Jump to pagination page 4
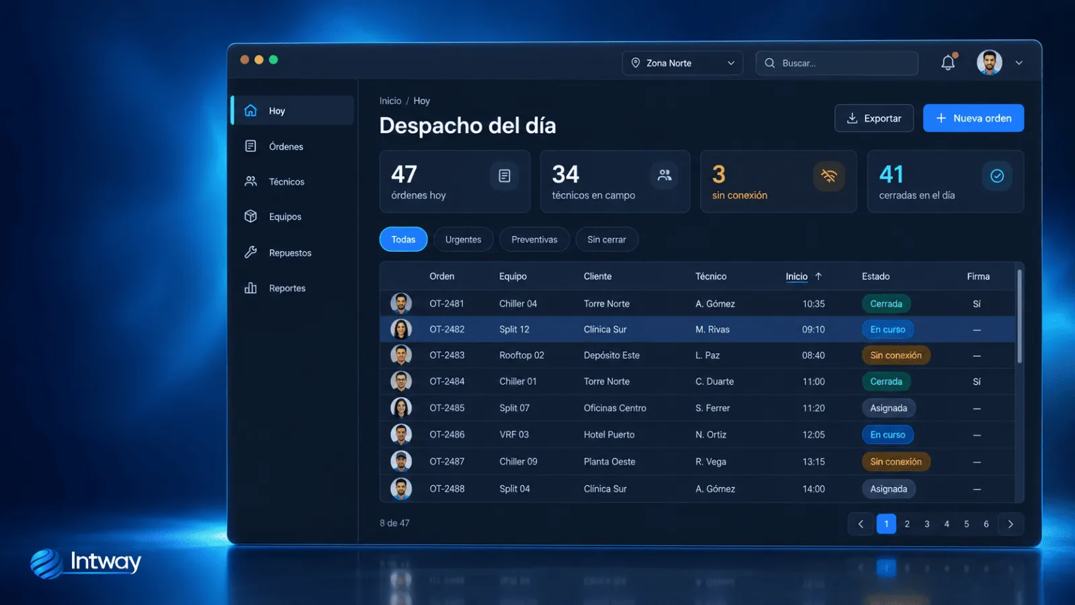 point(947,524)
